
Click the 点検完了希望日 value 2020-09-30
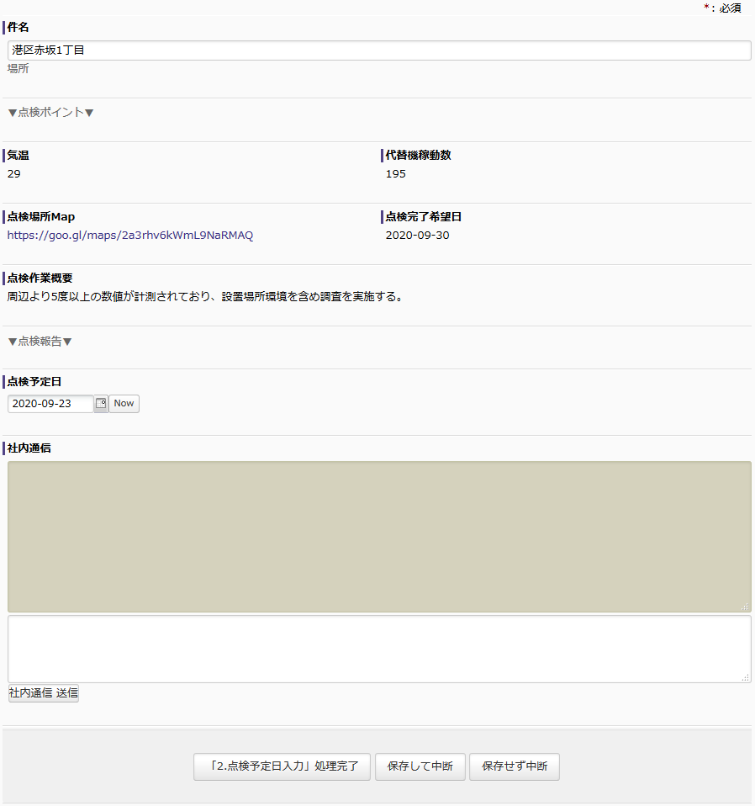point(417,236)
